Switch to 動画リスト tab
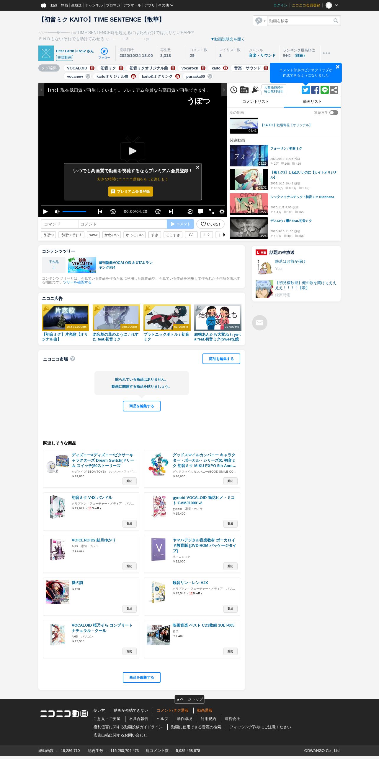 click(312, 102)
